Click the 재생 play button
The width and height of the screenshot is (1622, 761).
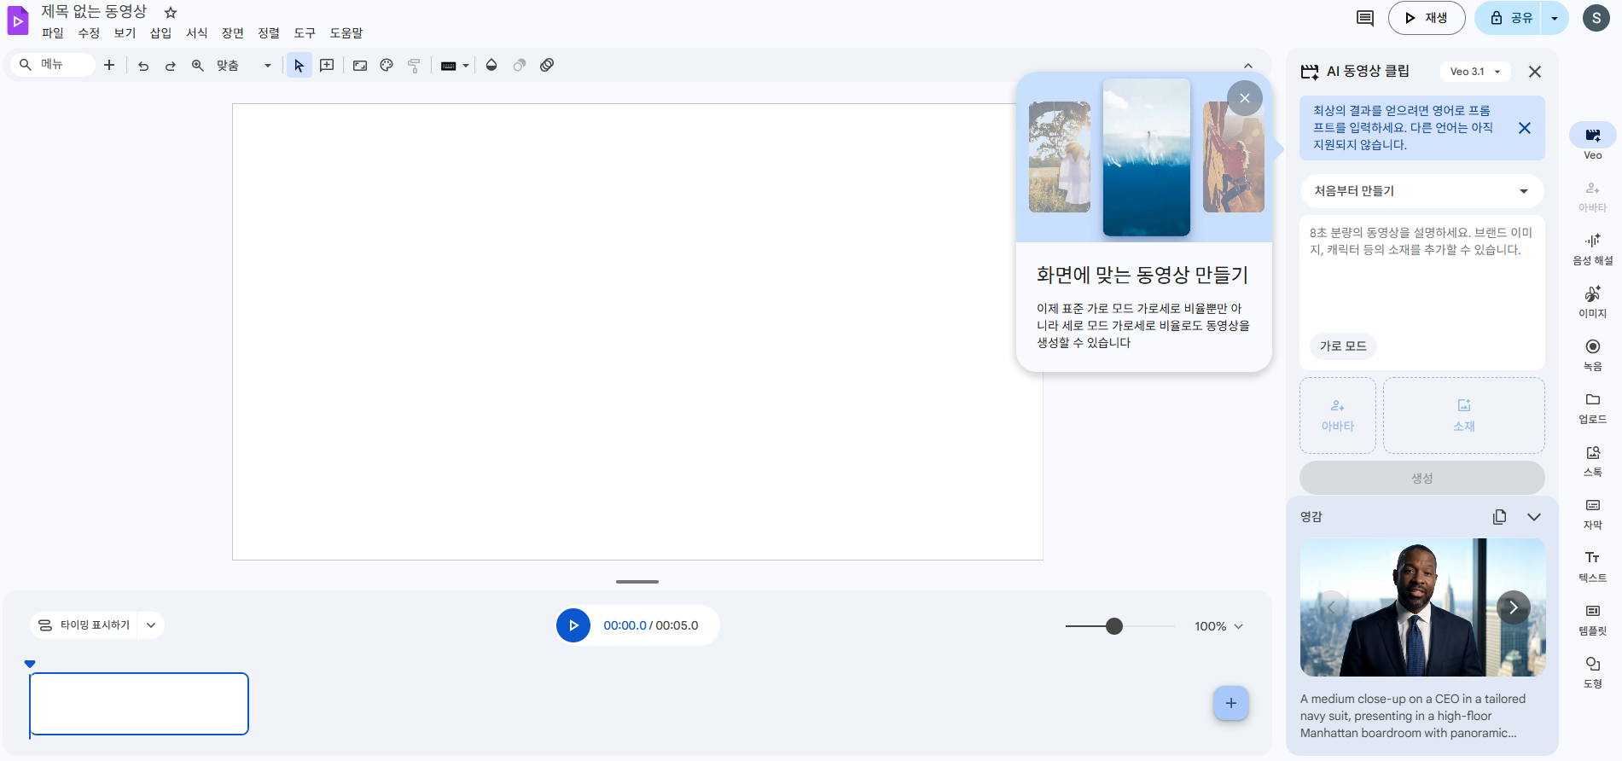pyautogui.click(x=1427, y=18)
